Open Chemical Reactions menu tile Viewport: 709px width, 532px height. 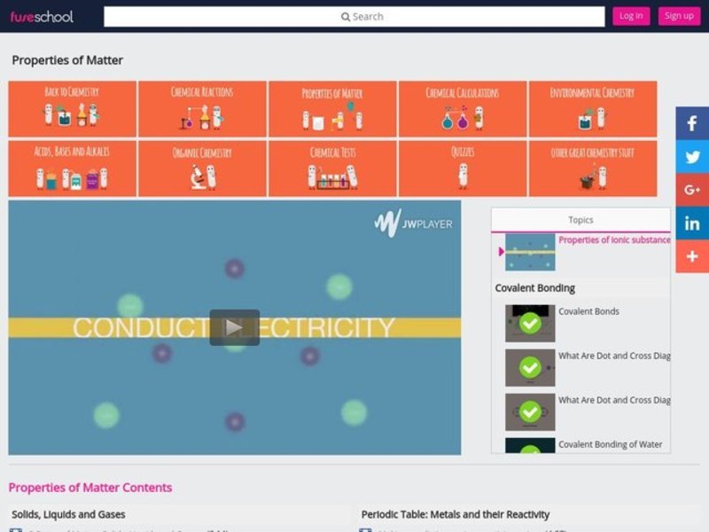click(x=202, y=108)
